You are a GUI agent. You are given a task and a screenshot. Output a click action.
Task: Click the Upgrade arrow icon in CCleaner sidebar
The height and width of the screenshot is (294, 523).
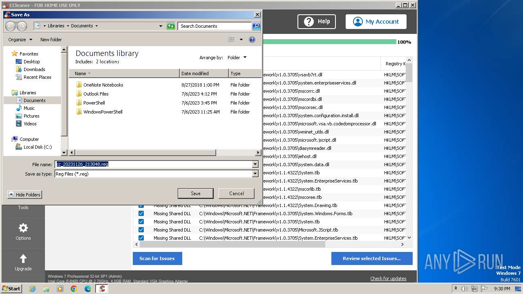tap(23, 258)
